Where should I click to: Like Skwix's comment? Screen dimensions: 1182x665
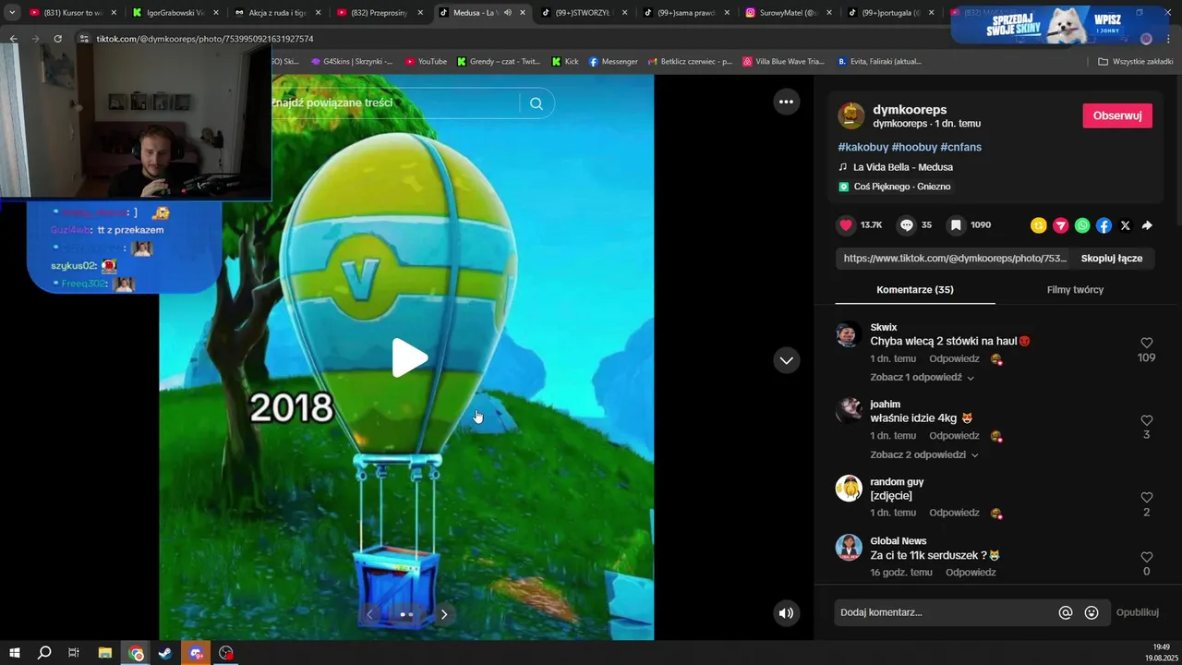coord(1147,343)
